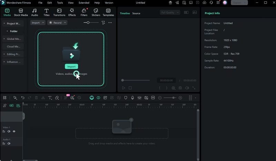Open the Import dropdown in media toolbar
276x161 pixels.
pyautogui.click(x=38, y=22)
